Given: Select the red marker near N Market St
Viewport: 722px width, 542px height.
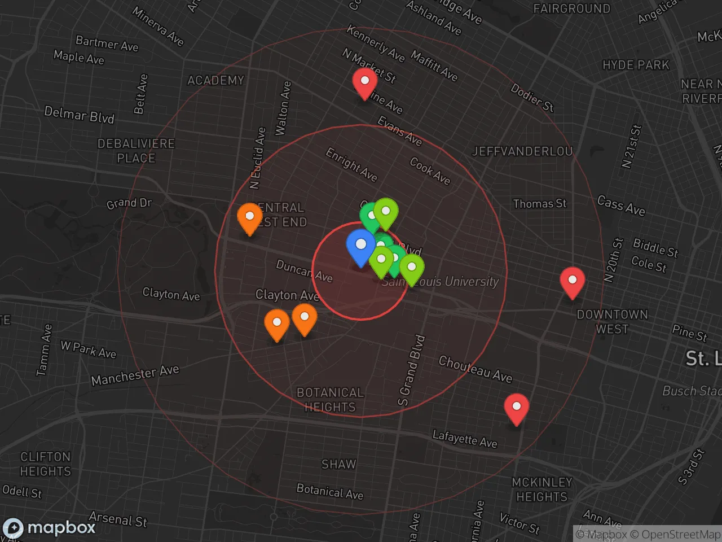Looking at the screenshot, I should [x=364, y=82].
